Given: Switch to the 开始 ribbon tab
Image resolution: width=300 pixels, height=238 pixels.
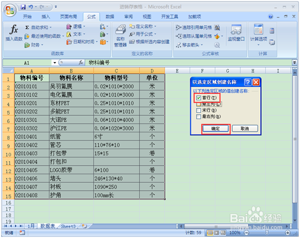Looking at the screenshot, I should point(27,17).
